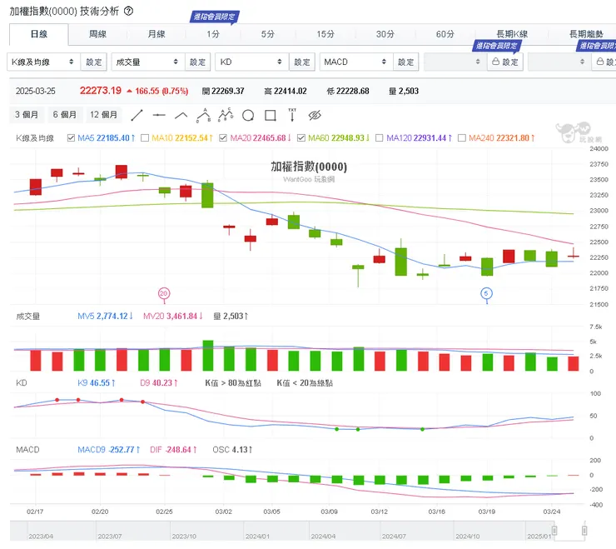Click the MV5 2,774.12 volume label
This screenshot has height=549, width=616.
point(105,317)
